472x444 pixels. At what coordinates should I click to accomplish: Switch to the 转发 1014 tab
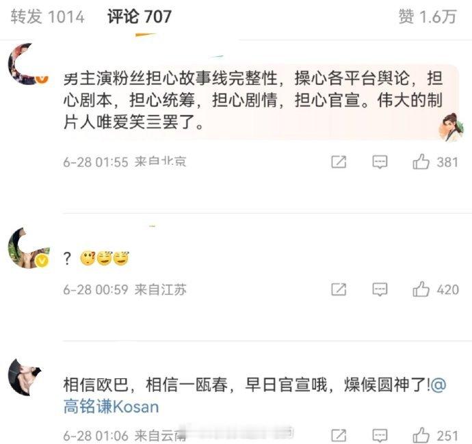48,16
